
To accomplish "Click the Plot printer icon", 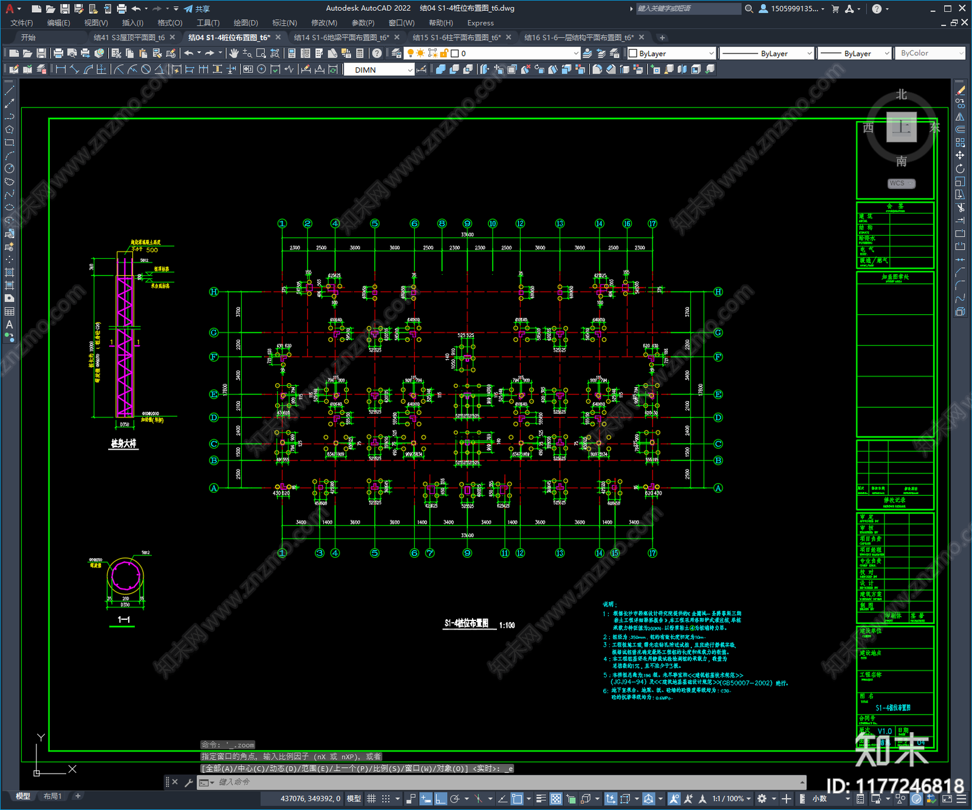I will tap(58, 53).
